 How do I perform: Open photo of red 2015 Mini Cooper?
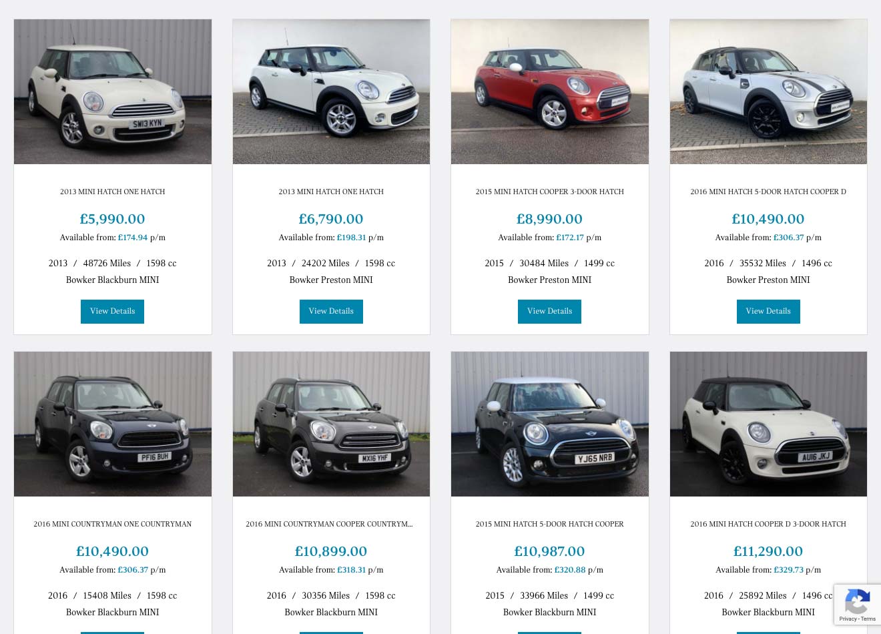550,91
